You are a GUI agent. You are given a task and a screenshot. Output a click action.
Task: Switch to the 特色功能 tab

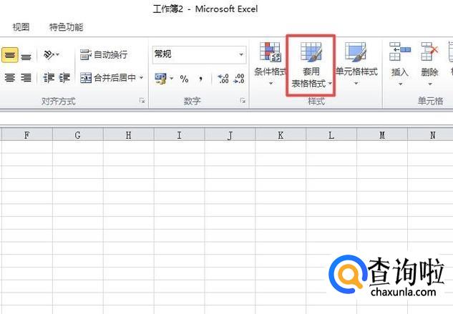click(x=66, y=27)
